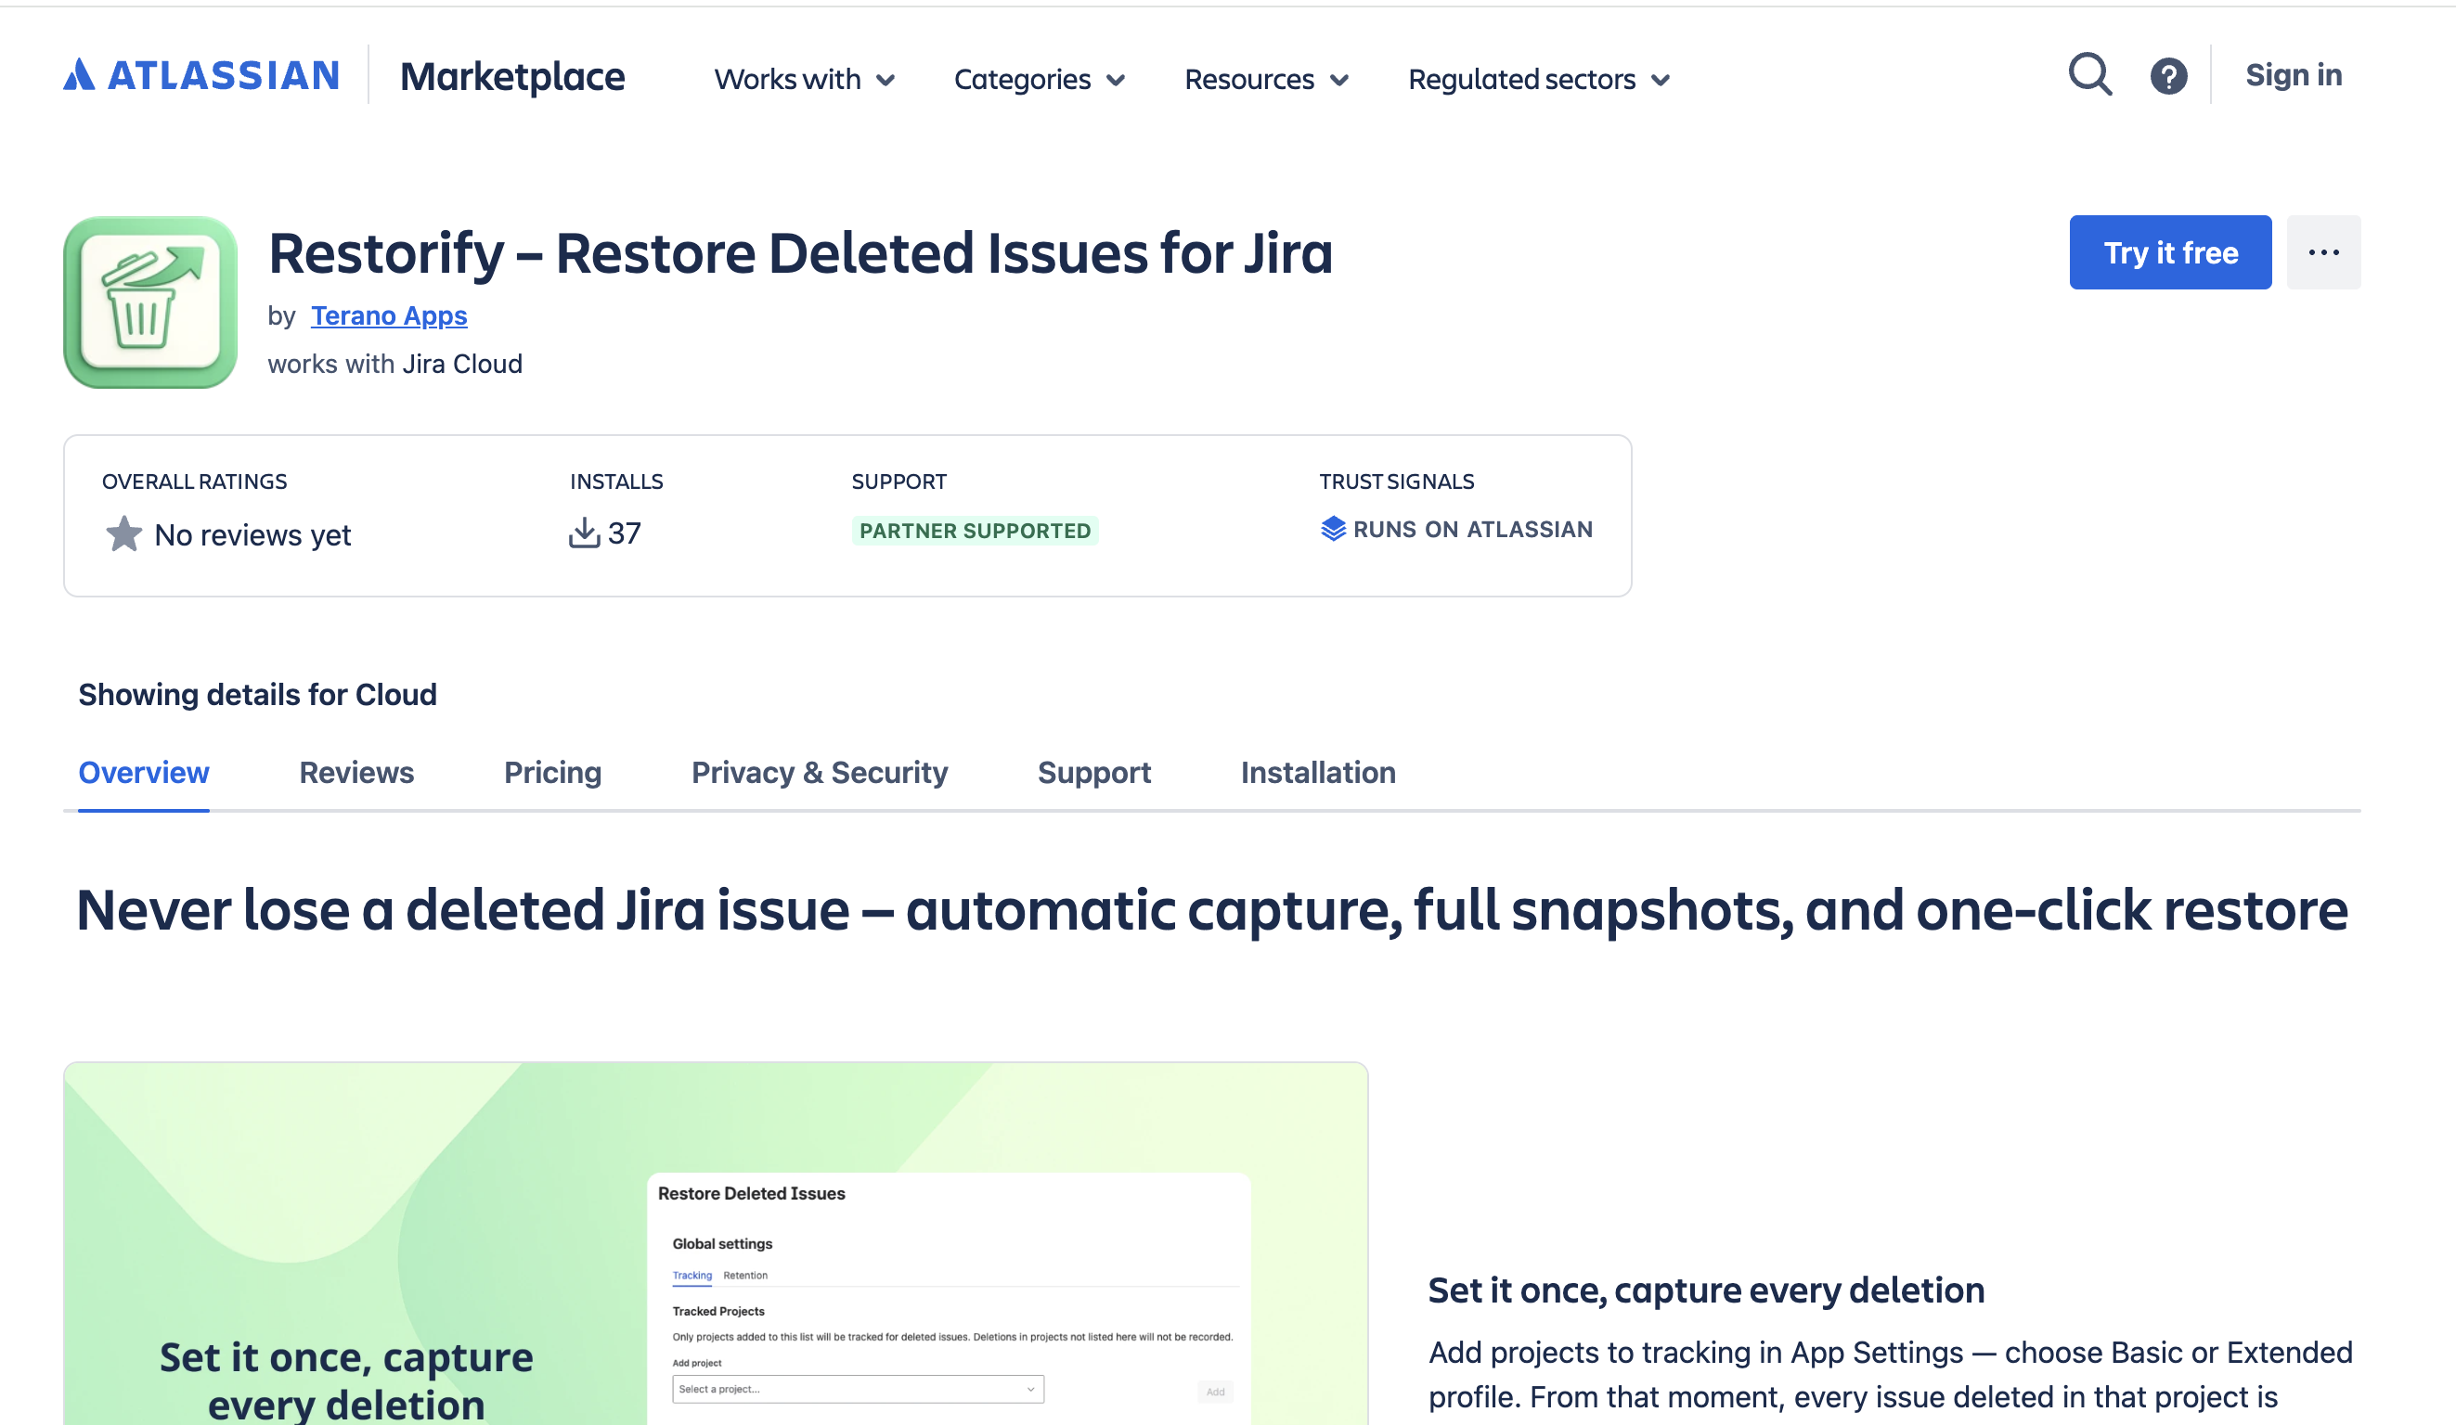Click Sign in
The width and height of the screenshot is (2456, 1425).
pyautogui.click(x=2293, y=75)
